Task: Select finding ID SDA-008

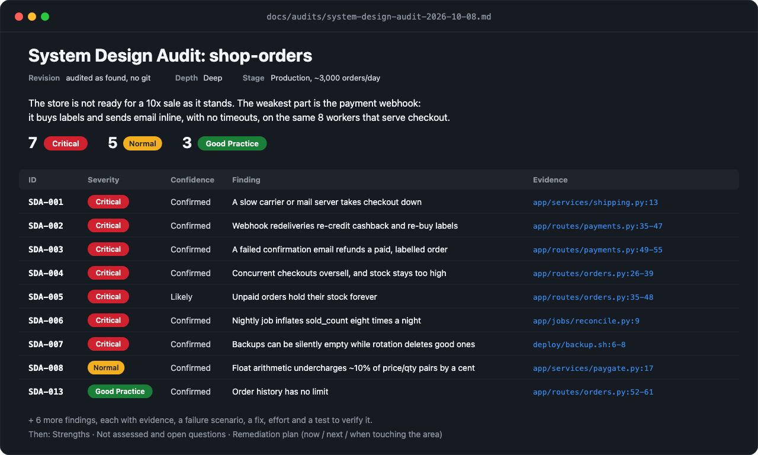Action: (46, 368)
